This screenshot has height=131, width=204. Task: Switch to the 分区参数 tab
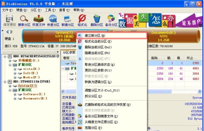coord(69,53)
